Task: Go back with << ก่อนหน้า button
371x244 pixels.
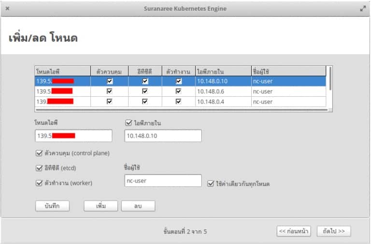Action: [294, 231]
